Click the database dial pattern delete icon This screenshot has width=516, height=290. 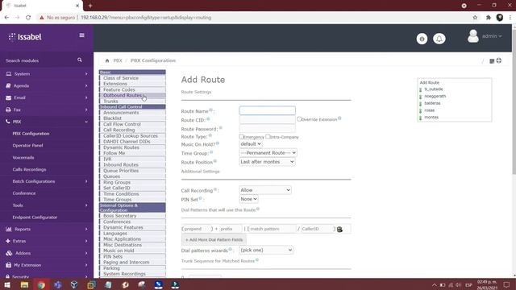[339, 229]
